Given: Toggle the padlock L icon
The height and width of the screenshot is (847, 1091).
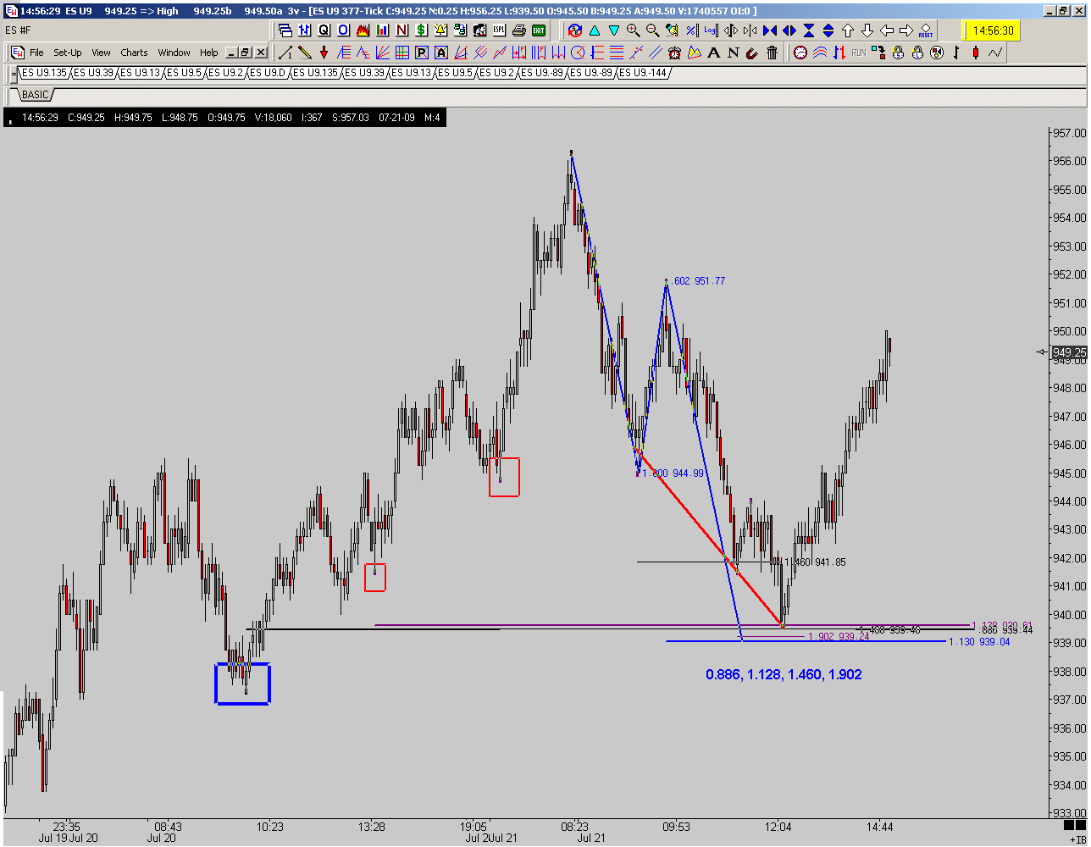Looking at the screenshot, I should 917,53.
